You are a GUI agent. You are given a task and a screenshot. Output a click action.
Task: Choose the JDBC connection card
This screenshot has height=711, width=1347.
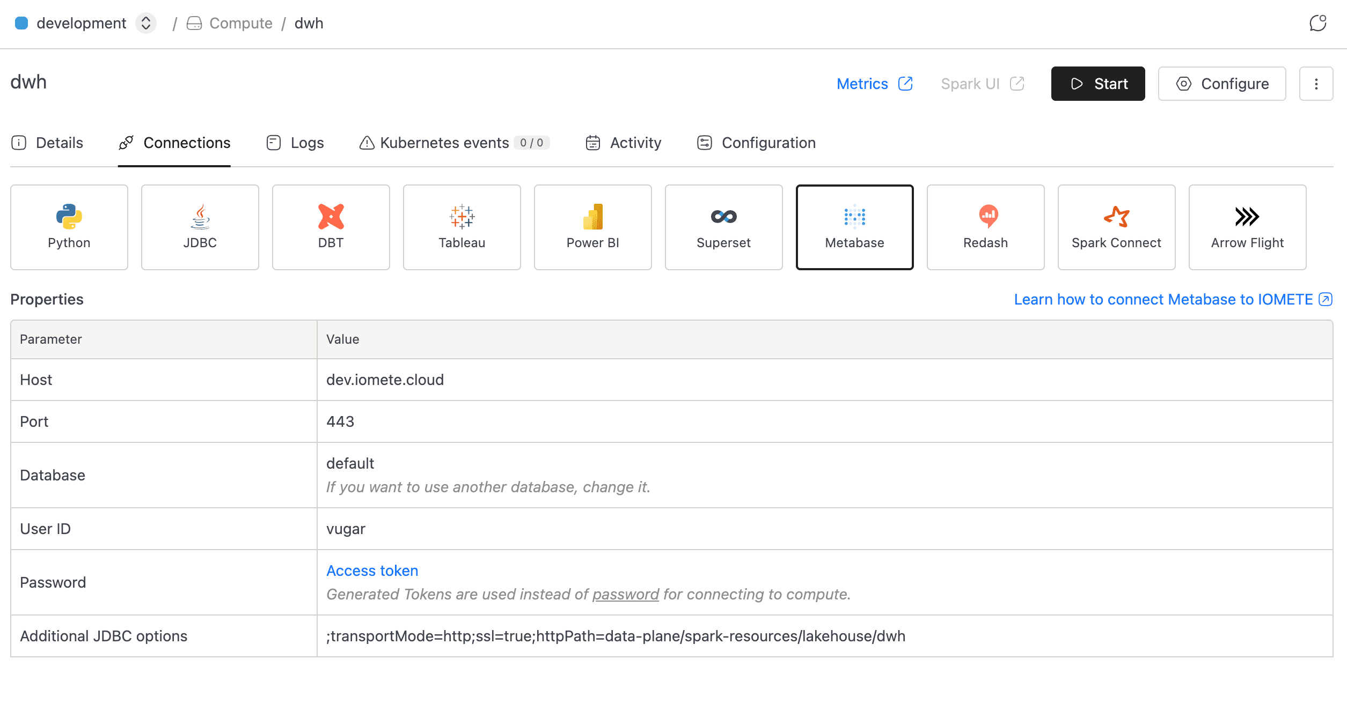200,227
